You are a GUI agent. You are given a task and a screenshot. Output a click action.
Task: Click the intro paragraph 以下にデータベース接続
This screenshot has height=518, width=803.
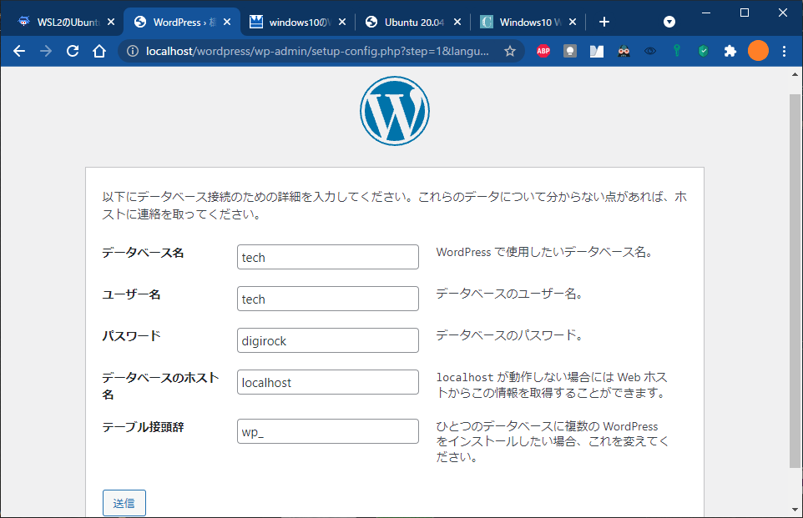pyautogui.click(x=394, y=204)
